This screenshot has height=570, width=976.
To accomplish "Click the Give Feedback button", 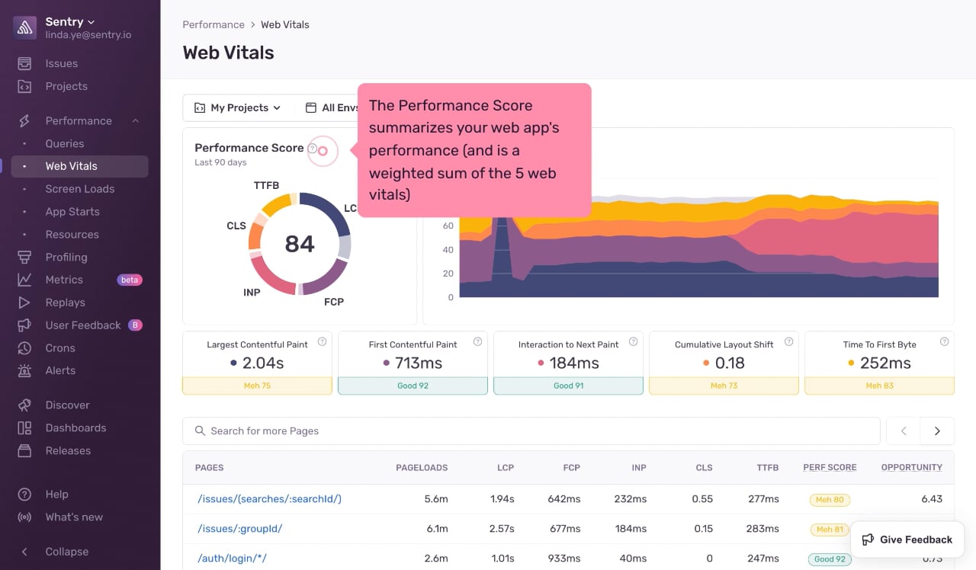I will coord(907,540).
